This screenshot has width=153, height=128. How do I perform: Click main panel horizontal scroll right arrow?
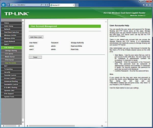point(102,126)
